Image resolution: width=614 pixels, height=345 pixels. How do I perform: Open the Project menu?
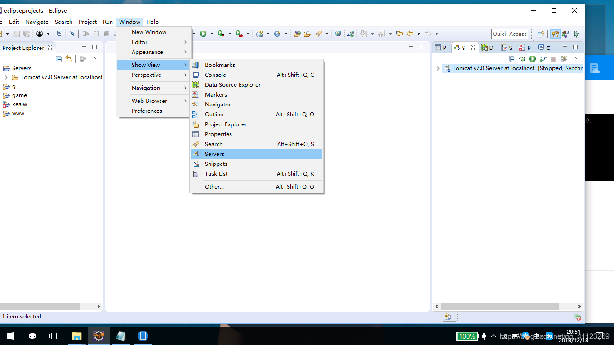[88, 22]
